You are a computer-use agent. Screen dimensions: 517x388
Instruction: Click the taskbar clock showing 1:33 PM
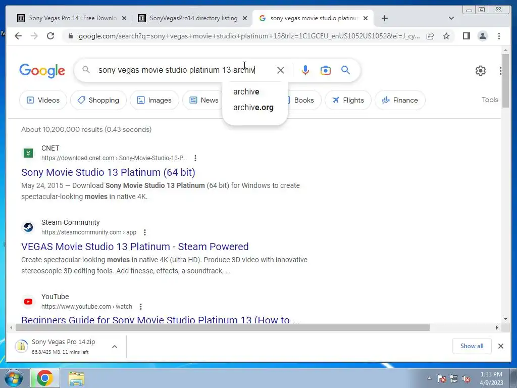(491, 378)
